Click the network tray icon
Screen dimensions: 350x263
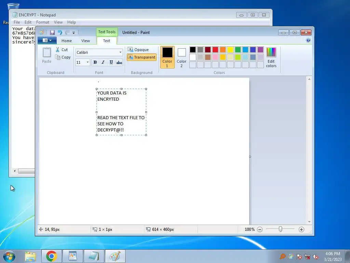click(x=307, y=256)
